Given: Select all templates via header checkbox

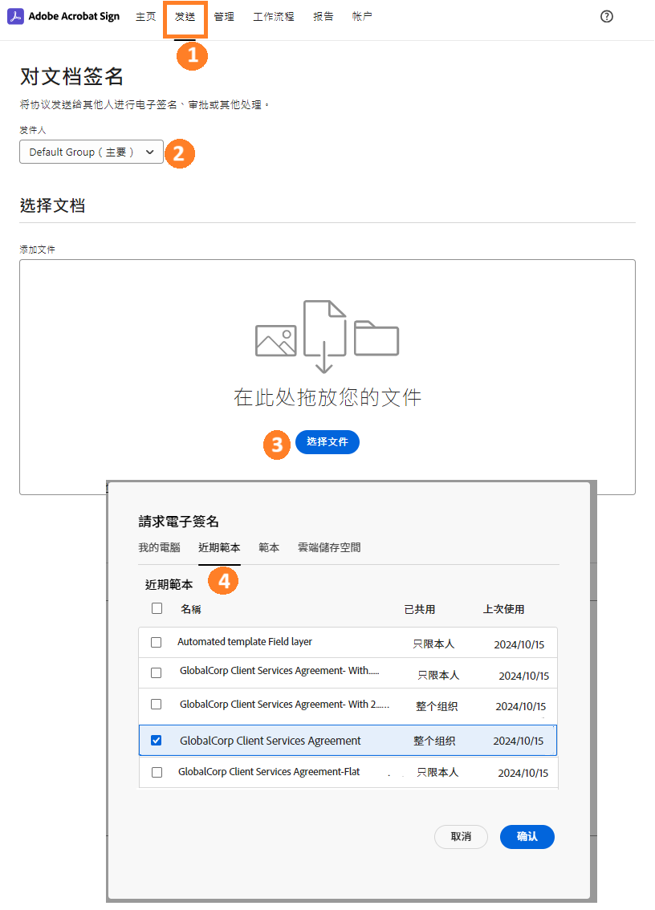Looking at the screenshot, I should [x=156, y=608].
